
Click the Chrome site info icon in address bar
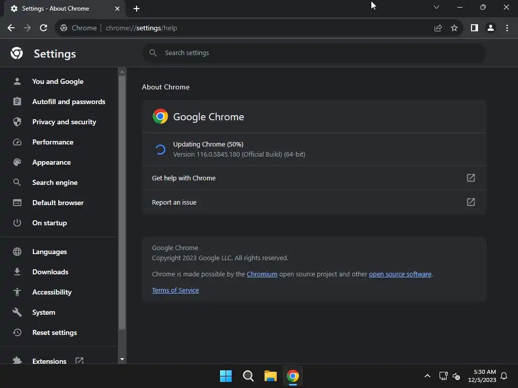(x=64, y=28)
